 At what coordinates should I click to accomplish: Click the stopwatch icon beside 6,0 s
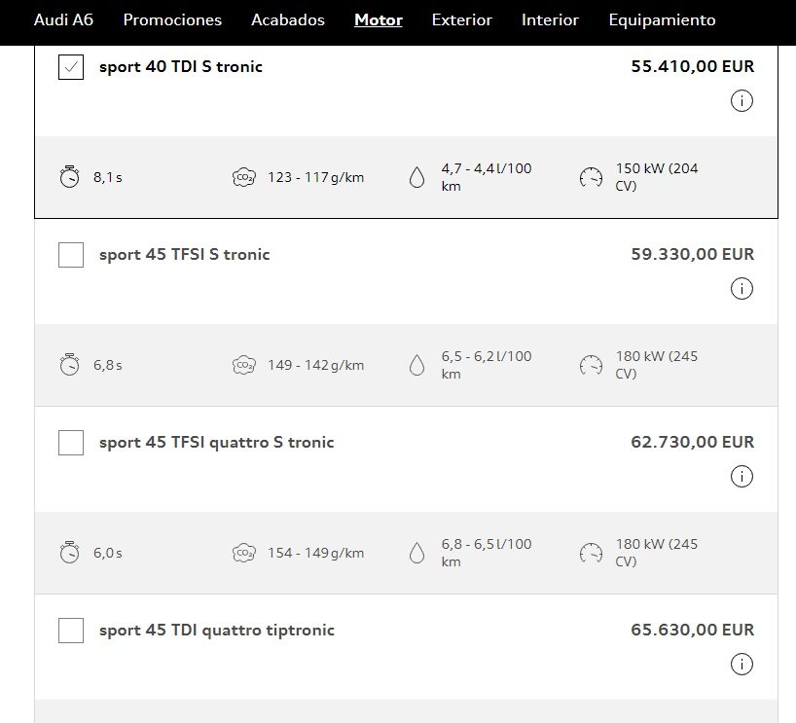coord(69,553)
